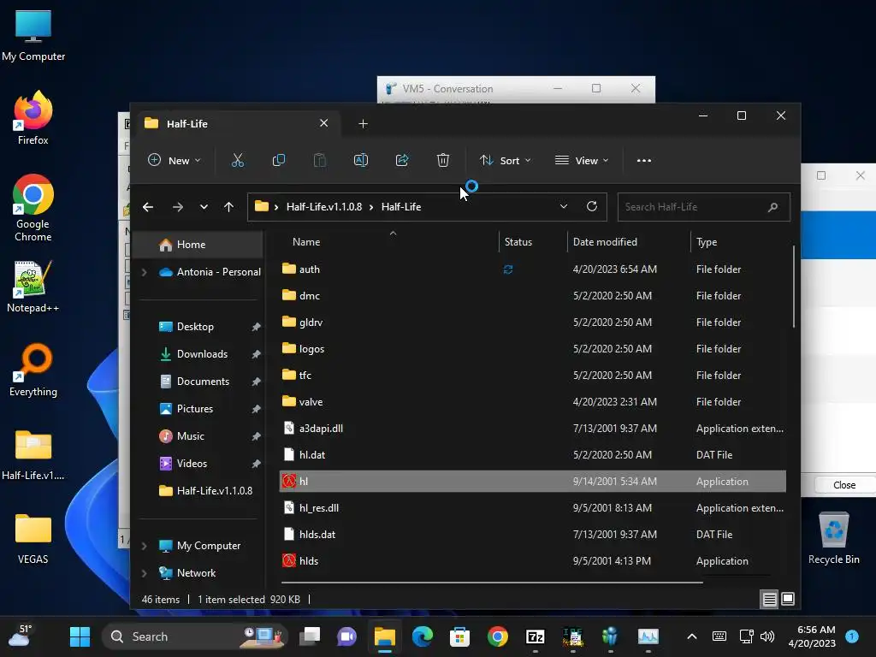Switch to details view icon in status bar
This screenshot has height=657, width=876.
[x=769, y=600]
